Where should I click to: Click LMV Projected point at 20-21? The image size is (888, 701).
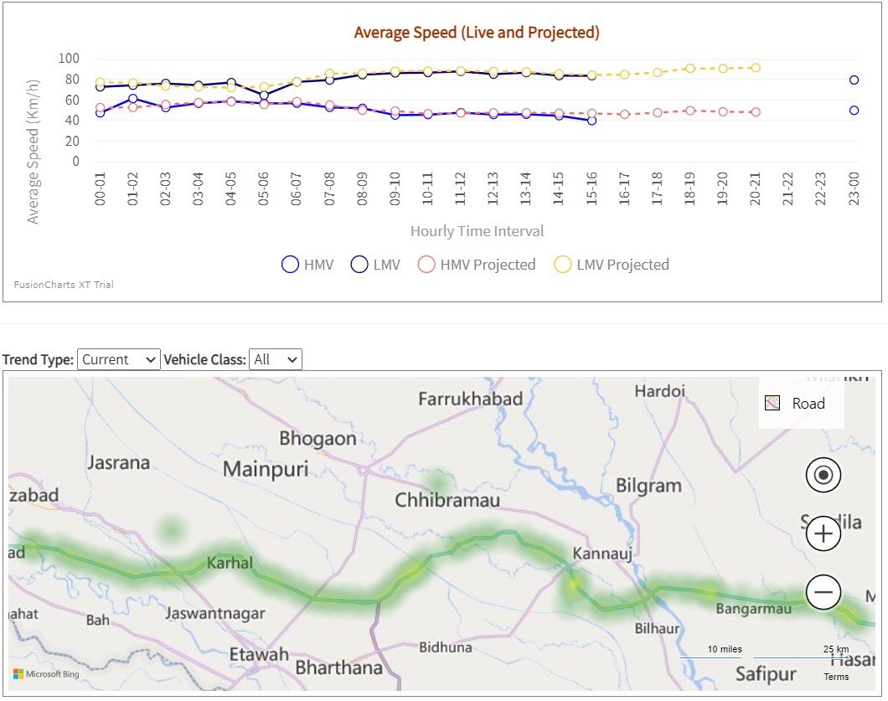pos(755,68)
